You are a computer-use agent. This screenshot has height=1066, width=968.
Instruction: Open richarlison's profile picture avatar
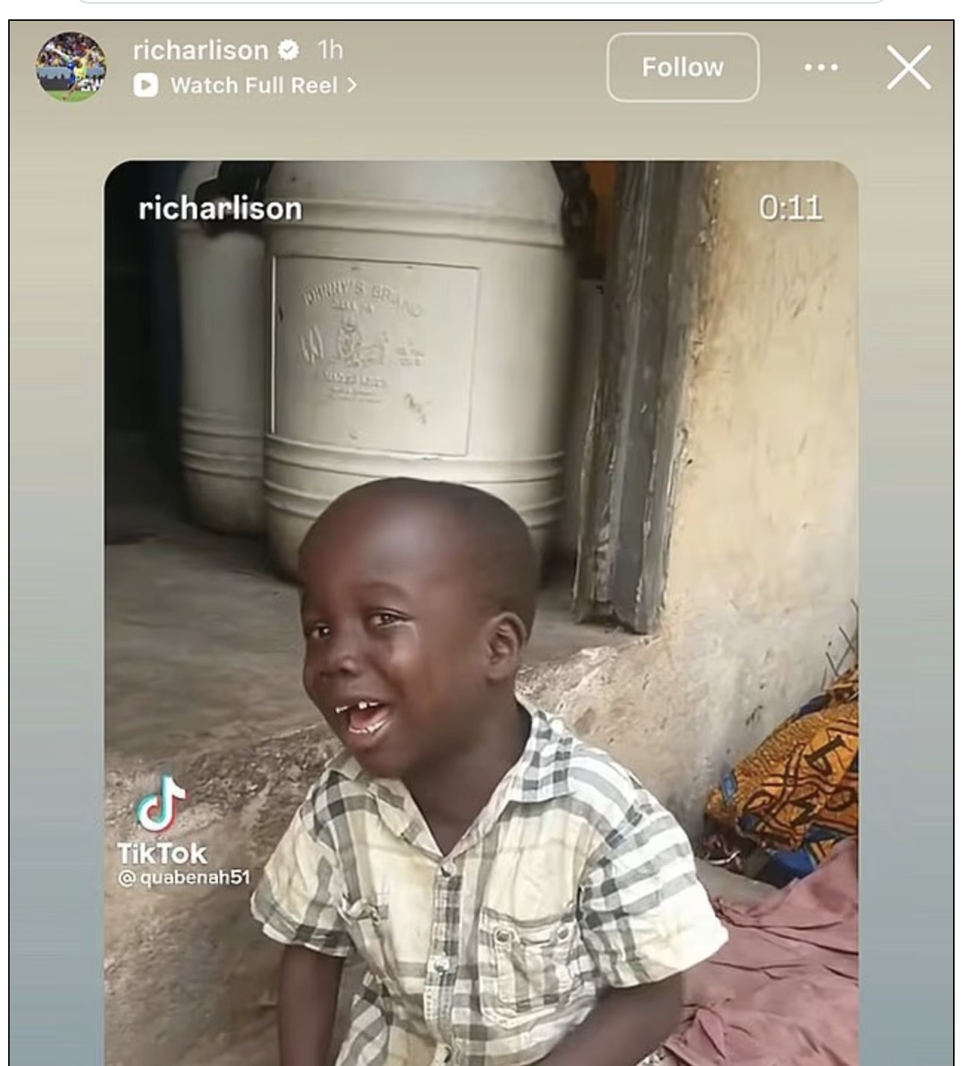(x=71, y=66)
